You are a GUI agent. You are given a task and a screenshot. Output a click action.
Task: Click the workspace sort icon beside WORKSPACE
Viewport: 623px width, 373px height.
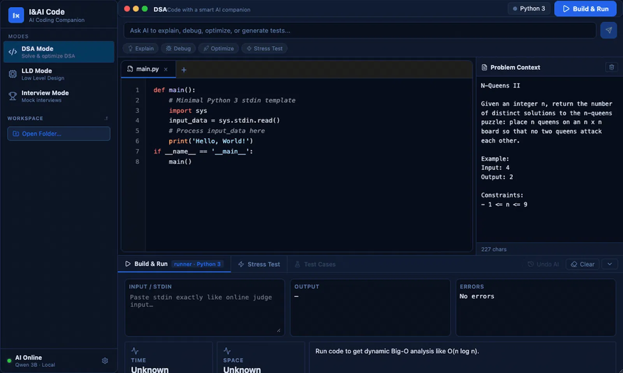coord(106,118)
